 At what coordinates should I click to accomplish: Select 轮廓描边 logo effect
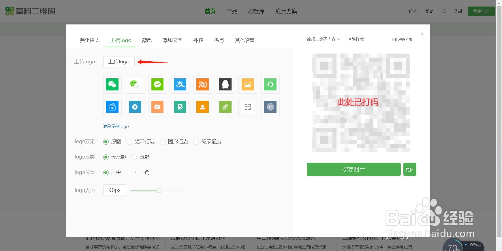click(196, 142)
